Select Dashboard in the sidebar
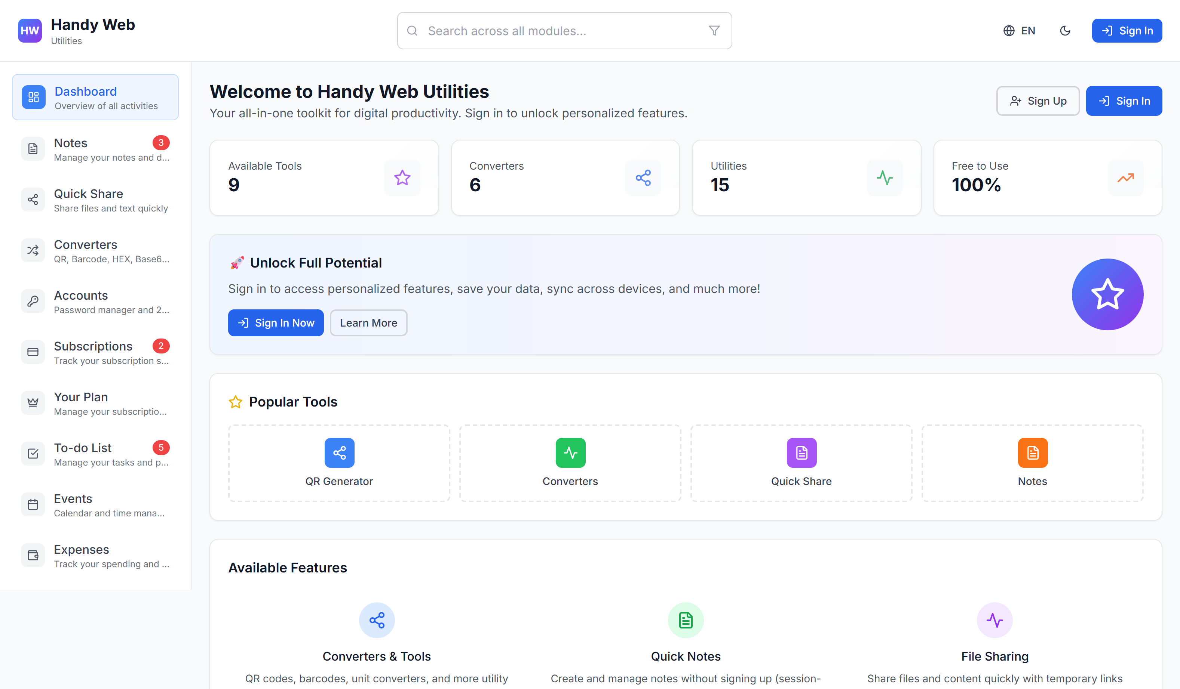The image size is (1180, 689). click(x=95, y=97)
